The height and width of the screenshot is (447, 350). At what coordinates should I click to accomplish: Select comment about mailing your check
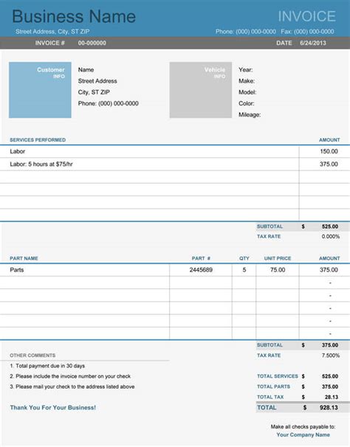[x=72, y=387]
